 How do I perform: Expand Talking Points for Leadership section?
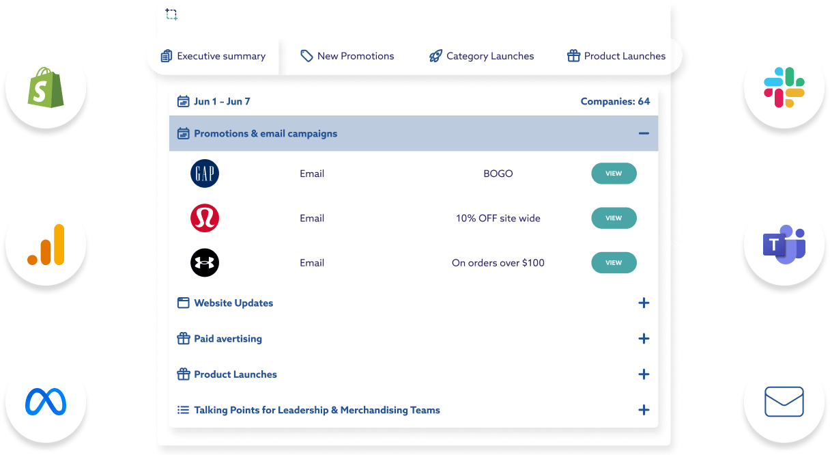644,410
